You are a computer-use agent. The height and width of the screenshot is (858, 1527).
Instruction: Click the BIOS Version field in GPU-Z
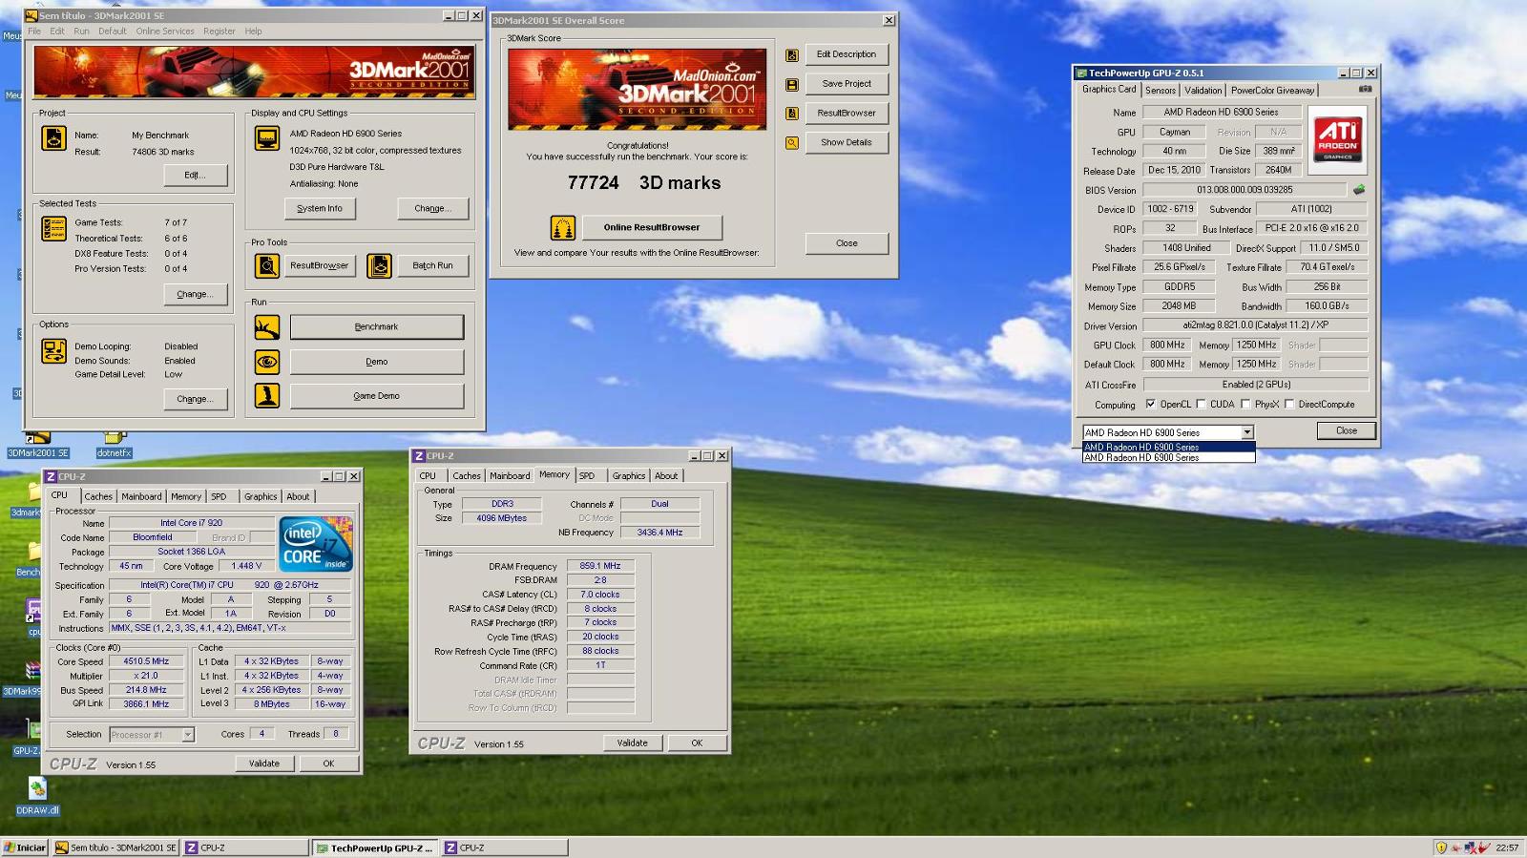click(1245, 189)
